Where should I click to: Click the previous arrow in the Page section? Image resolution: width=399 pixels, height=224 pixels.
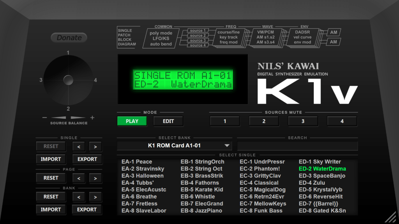click(79, 178)
